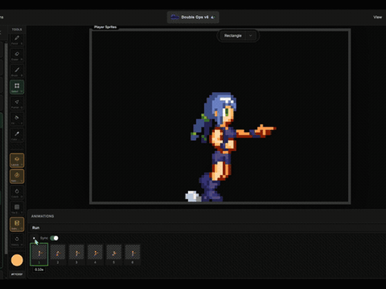
Task: Toggle the Layers panel button
Action: click(x=17, y=161)
